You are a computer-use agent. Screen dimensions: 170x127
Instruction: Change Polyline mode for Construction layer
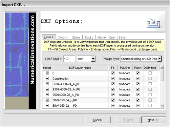point(125,79)
